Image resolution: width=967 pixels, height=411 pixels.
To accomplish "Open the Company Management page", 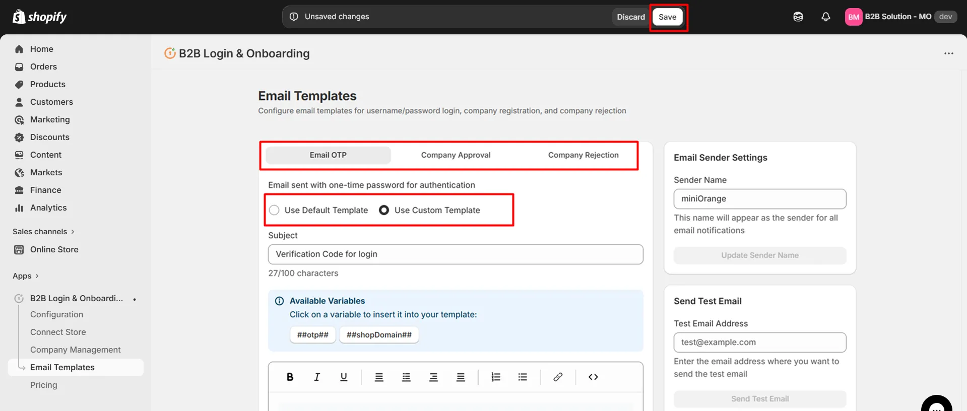I will point(75,350).
